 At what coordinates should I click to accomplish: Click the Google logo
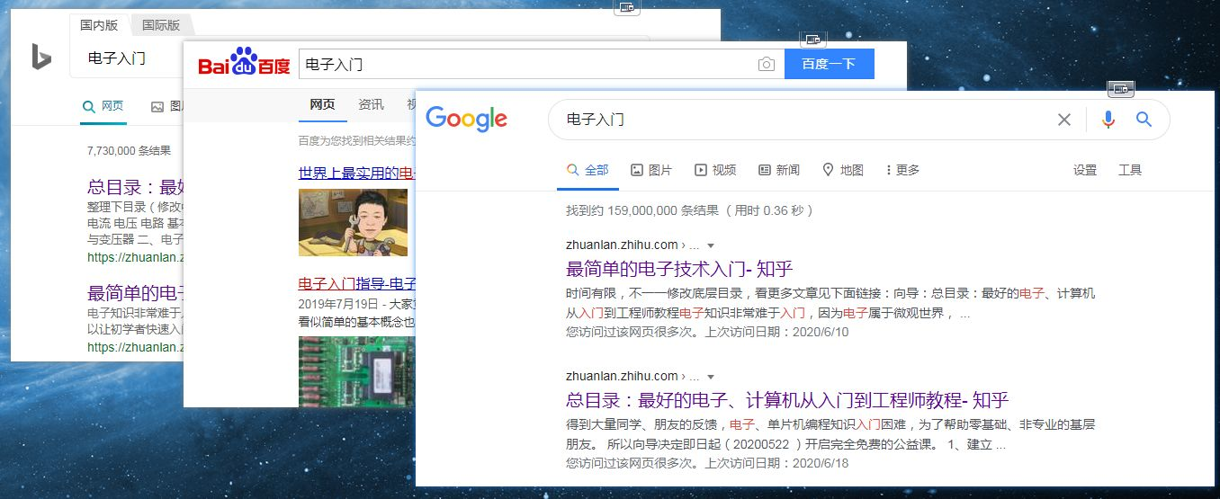[x=466, y=119]
